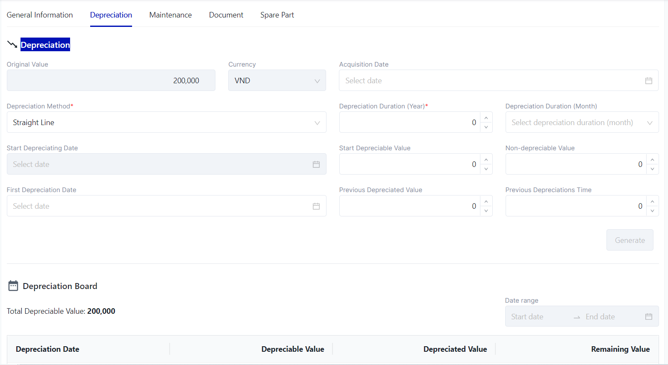Click the downward trend Depreciation icon
The image size is (668, 365).
pyautogui.click(x=12, y=44)
